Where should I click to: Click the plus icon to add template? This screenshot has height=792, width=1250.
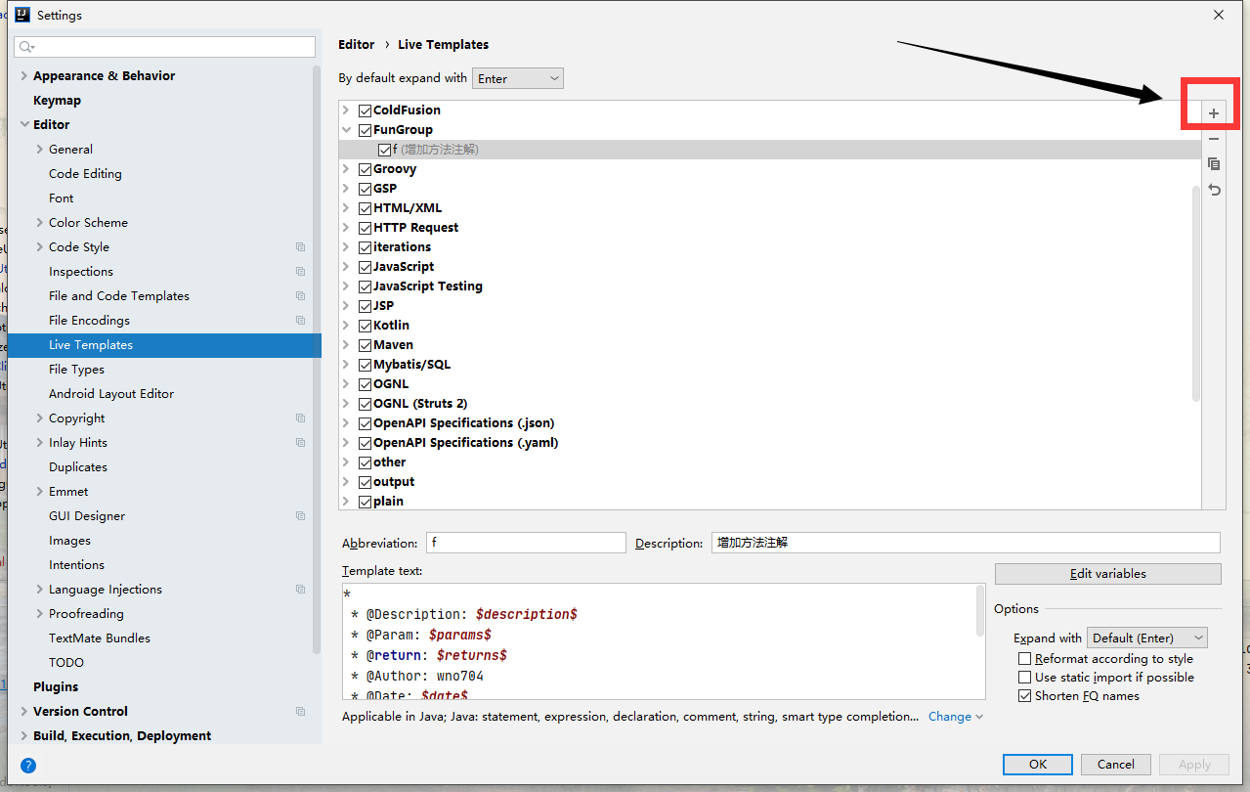[1213, 113]
